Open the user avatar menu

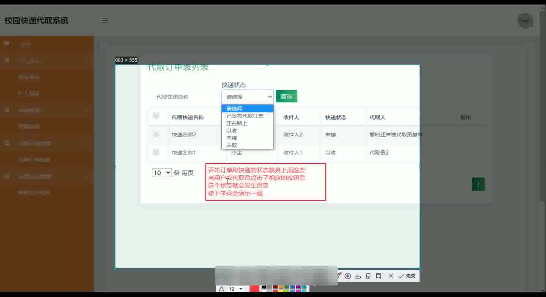(525, 21)
